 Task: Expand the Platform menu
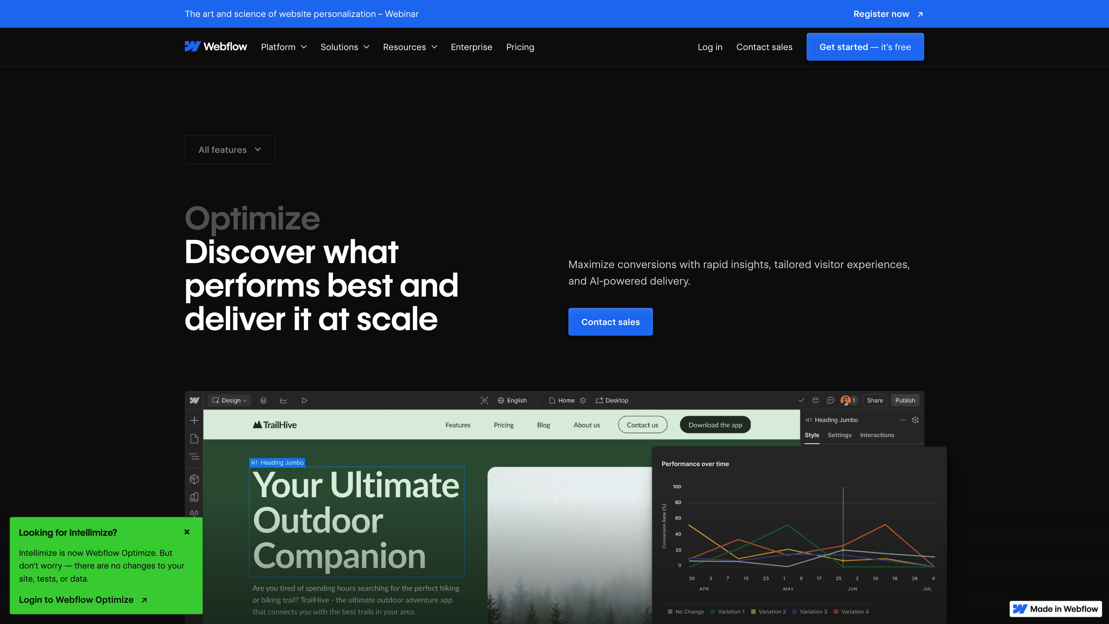284,47
